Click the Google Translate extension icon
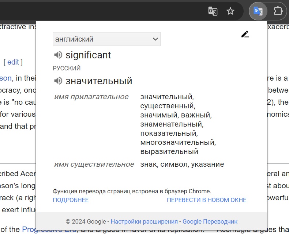Image resolution: width=289 pixels, height=236 pixels. pyautogui.click(x=258, y=11)
